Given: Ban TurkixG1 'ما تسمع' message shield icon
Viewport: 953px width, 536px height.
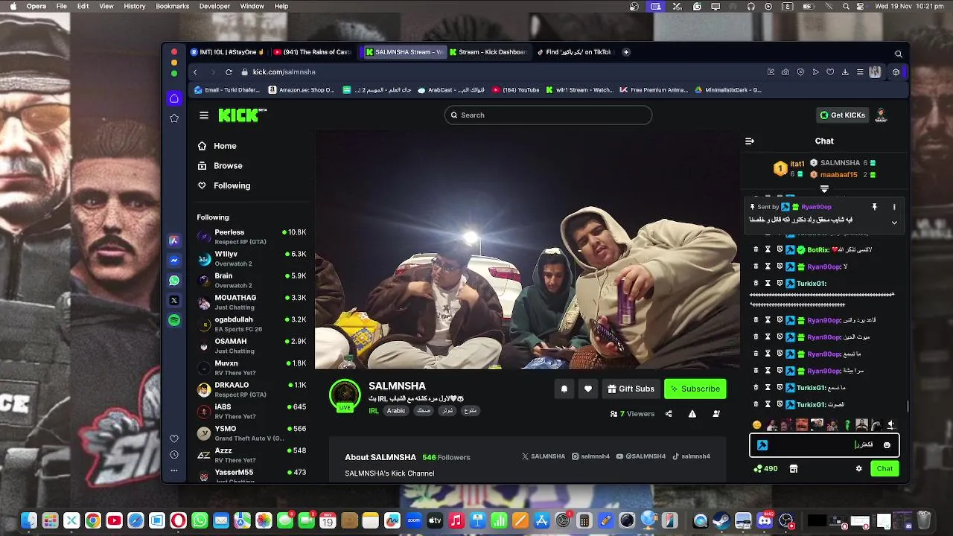Looking at the screenshot, I should point(780,387).
